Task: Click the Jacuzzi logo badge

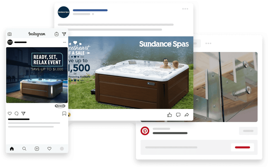Action: click(60, 106)
